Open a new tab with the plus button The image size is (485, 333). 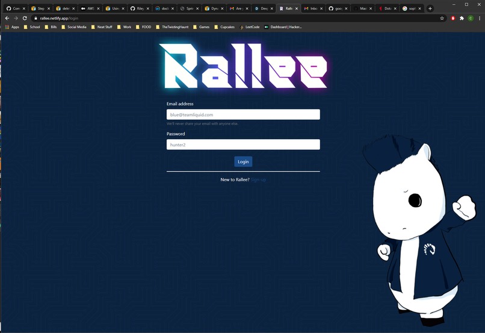pos(430,8)
